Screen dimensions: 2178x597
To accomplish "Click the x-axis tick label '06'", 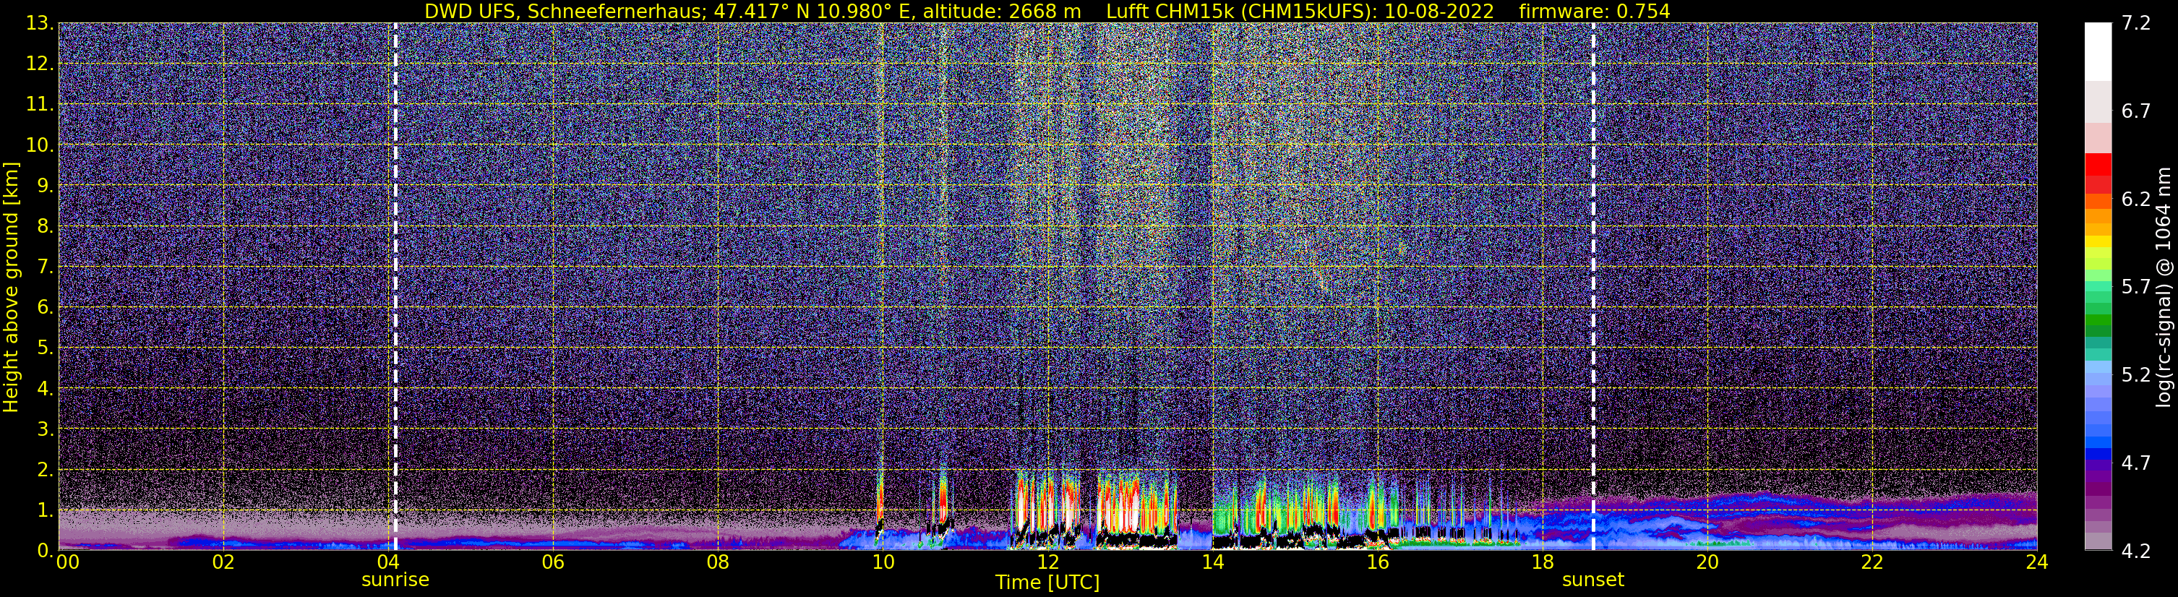I will [553, 562].
